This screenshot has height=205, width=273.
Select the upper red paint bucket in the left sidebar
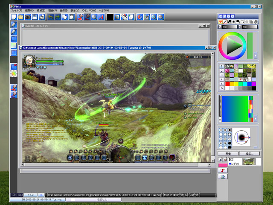tap(14, 88)
